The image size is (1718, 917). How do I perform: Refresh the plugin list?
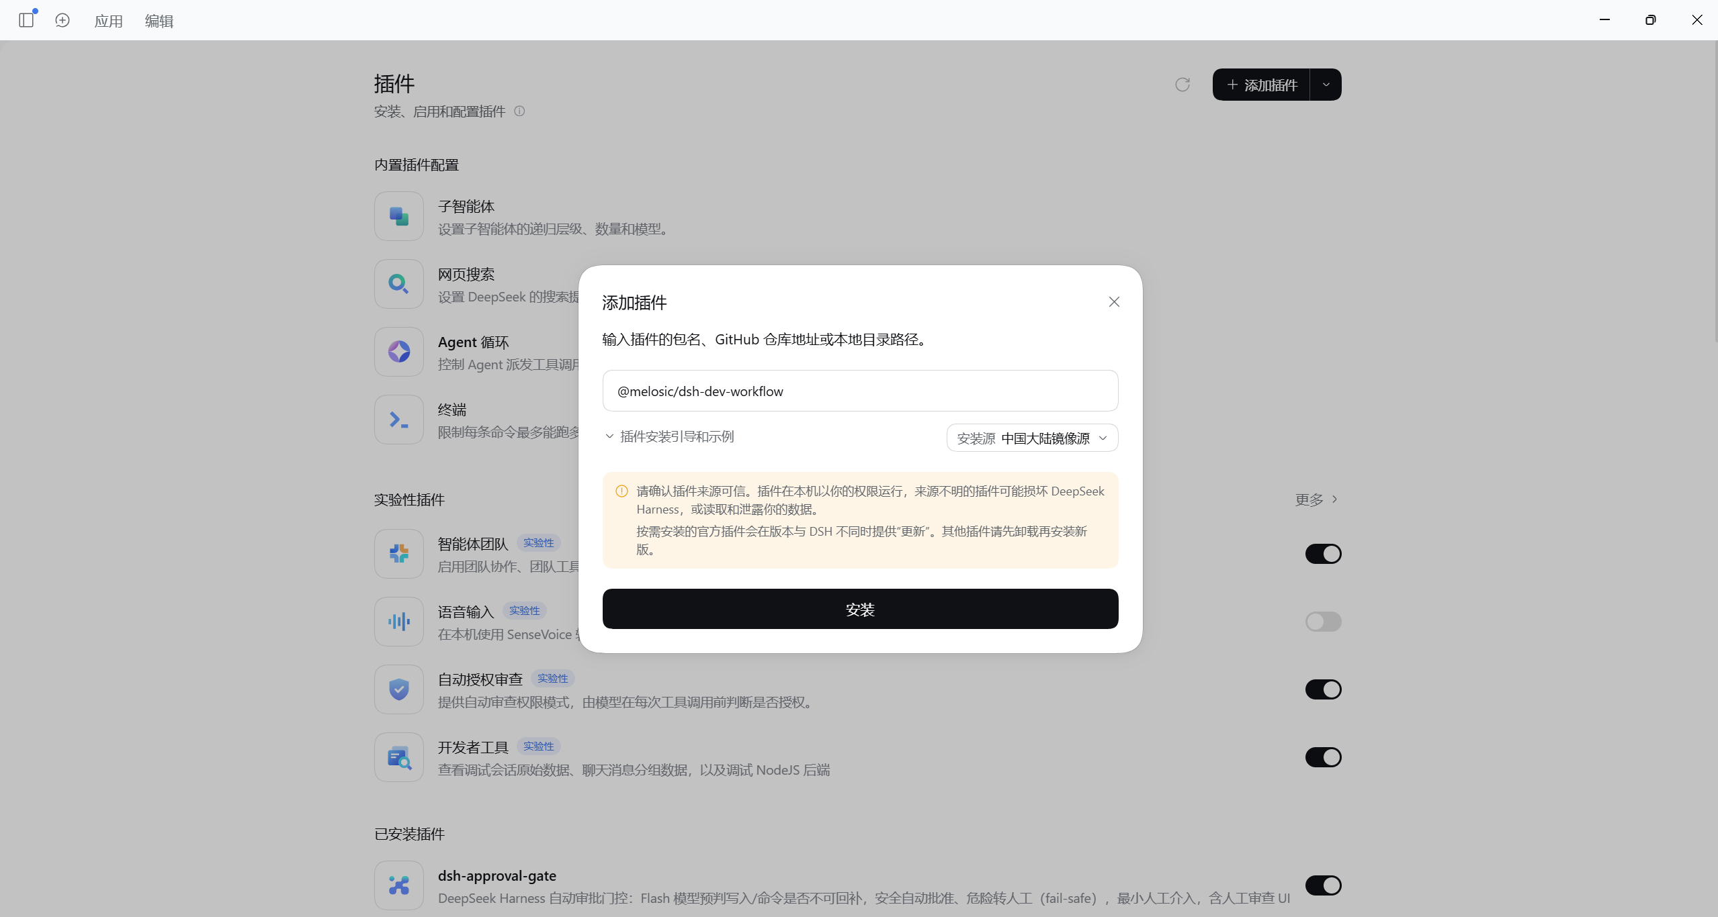click(1183, 85)
